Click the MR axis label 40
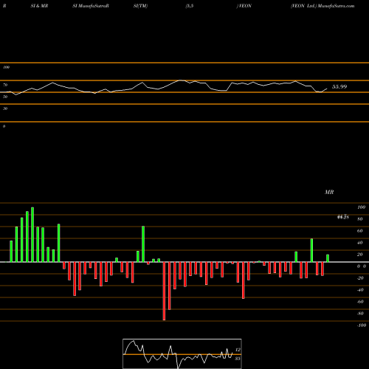Image resolution: width=369 pixels, height=369 pixels. point(360,243)
